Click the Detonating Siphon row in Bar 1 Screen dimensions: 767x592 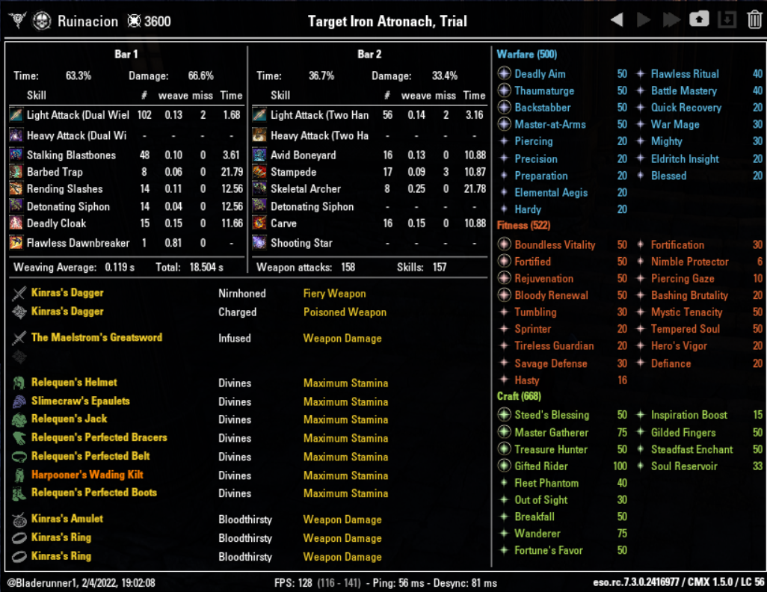point(126,206)
